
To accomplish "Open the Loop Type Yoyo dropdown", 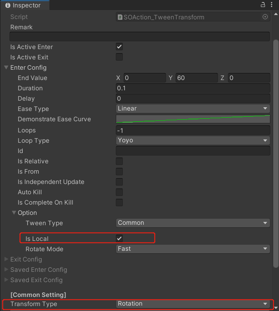I will click(193, 140).
